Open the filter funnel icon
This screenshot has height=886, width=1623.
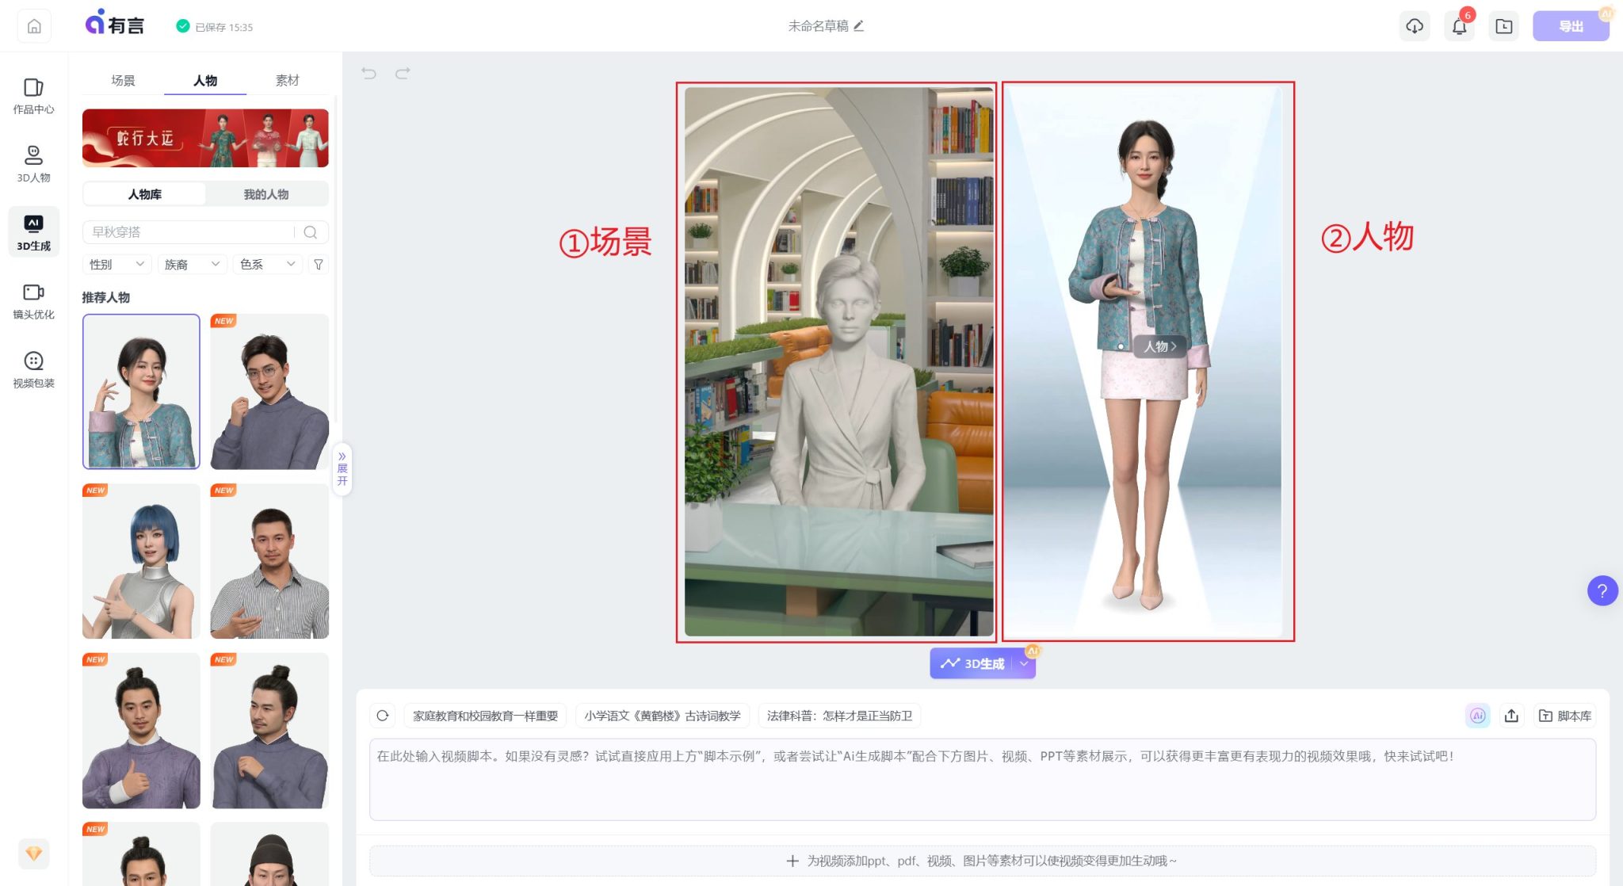pos(319,264)
